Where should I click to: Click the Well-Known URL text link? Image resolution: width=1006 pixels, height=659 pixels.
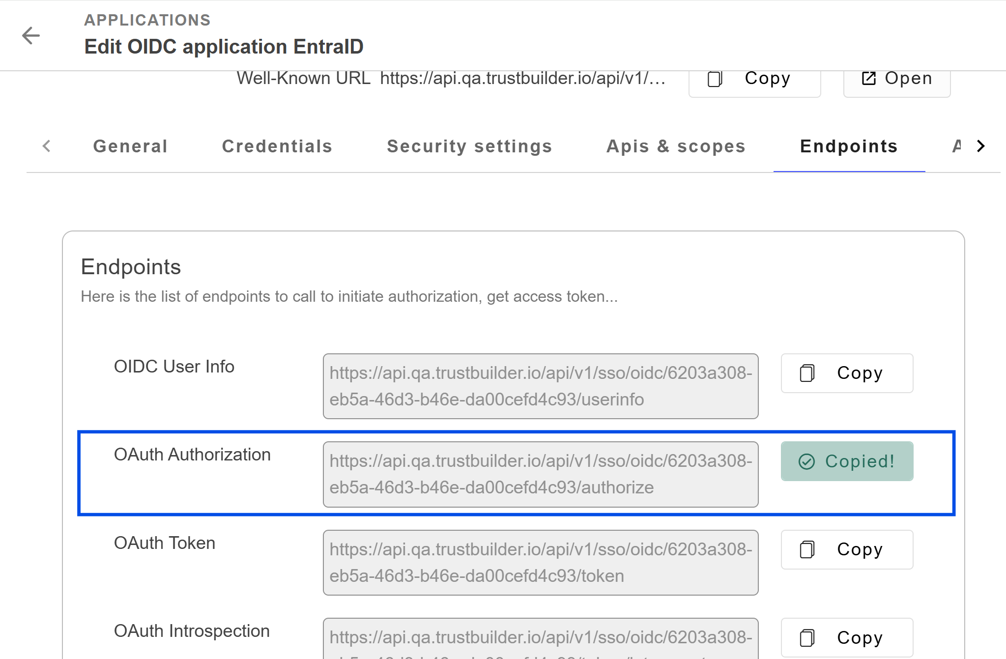pyautogui.click(x=522, y=79)
